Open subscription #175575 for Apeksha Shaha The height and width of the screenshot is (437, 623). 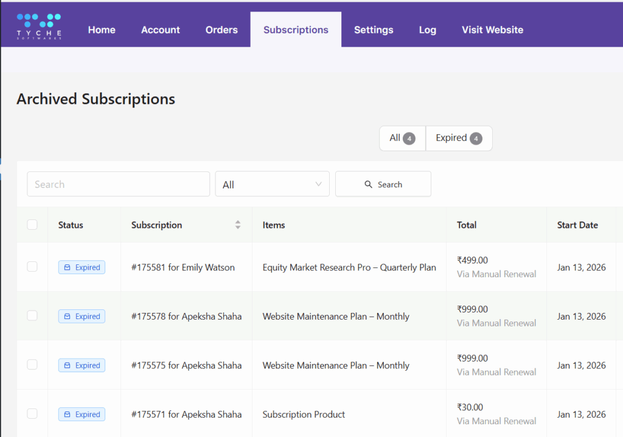186,365
